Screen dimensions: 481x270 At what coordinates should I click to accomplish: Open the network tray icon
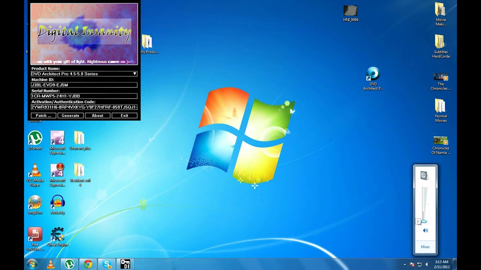click(419, 264)
